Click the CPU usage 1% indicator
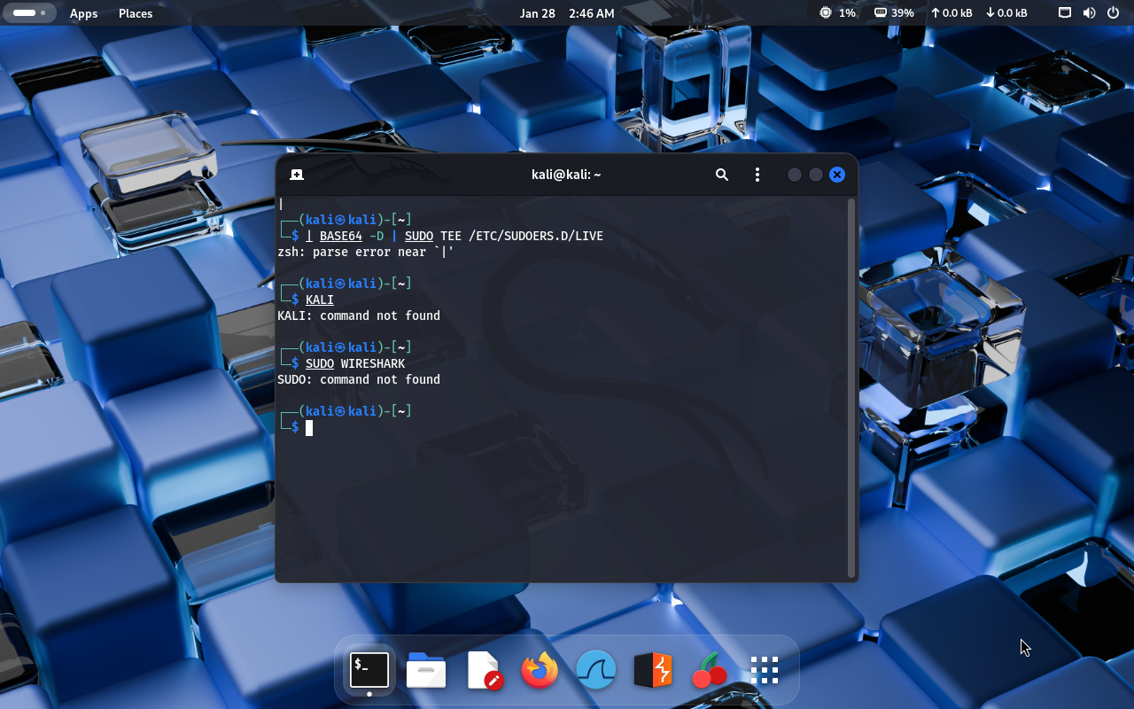1134x709 pixels. (837, 13)
